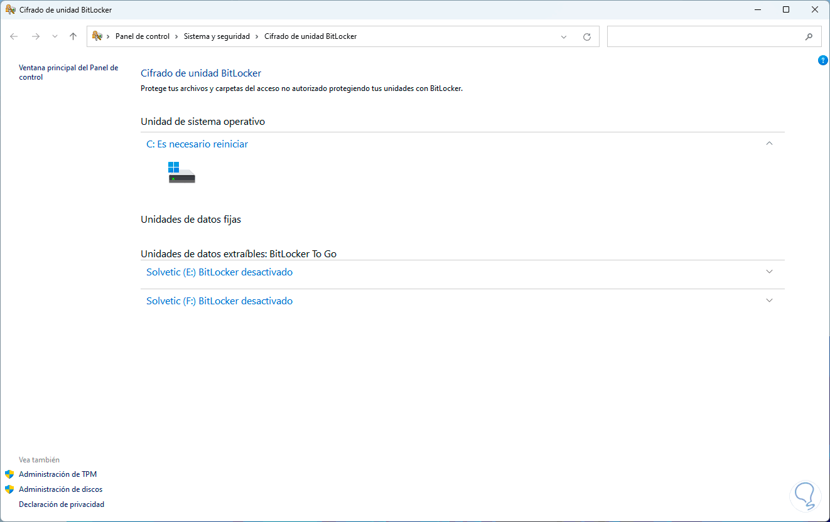The width and height of the screenshot is (830, 522).
Task: Click the blue 'Cifrado de unidad BitLocker' page title
Action: click(x=201, y=73)
